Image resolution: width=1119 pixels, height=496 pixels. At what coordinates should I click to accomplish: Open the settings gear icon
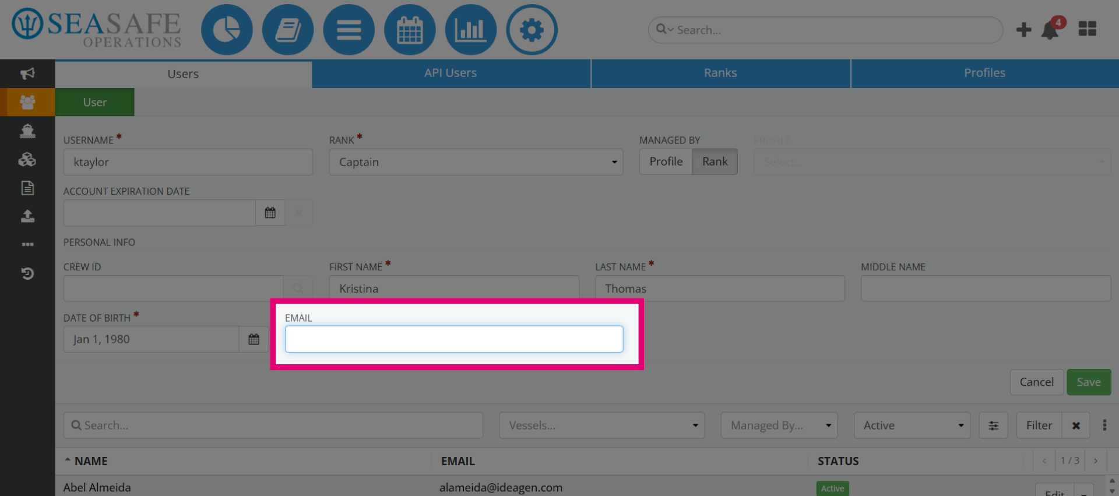(x=532, y=30)
